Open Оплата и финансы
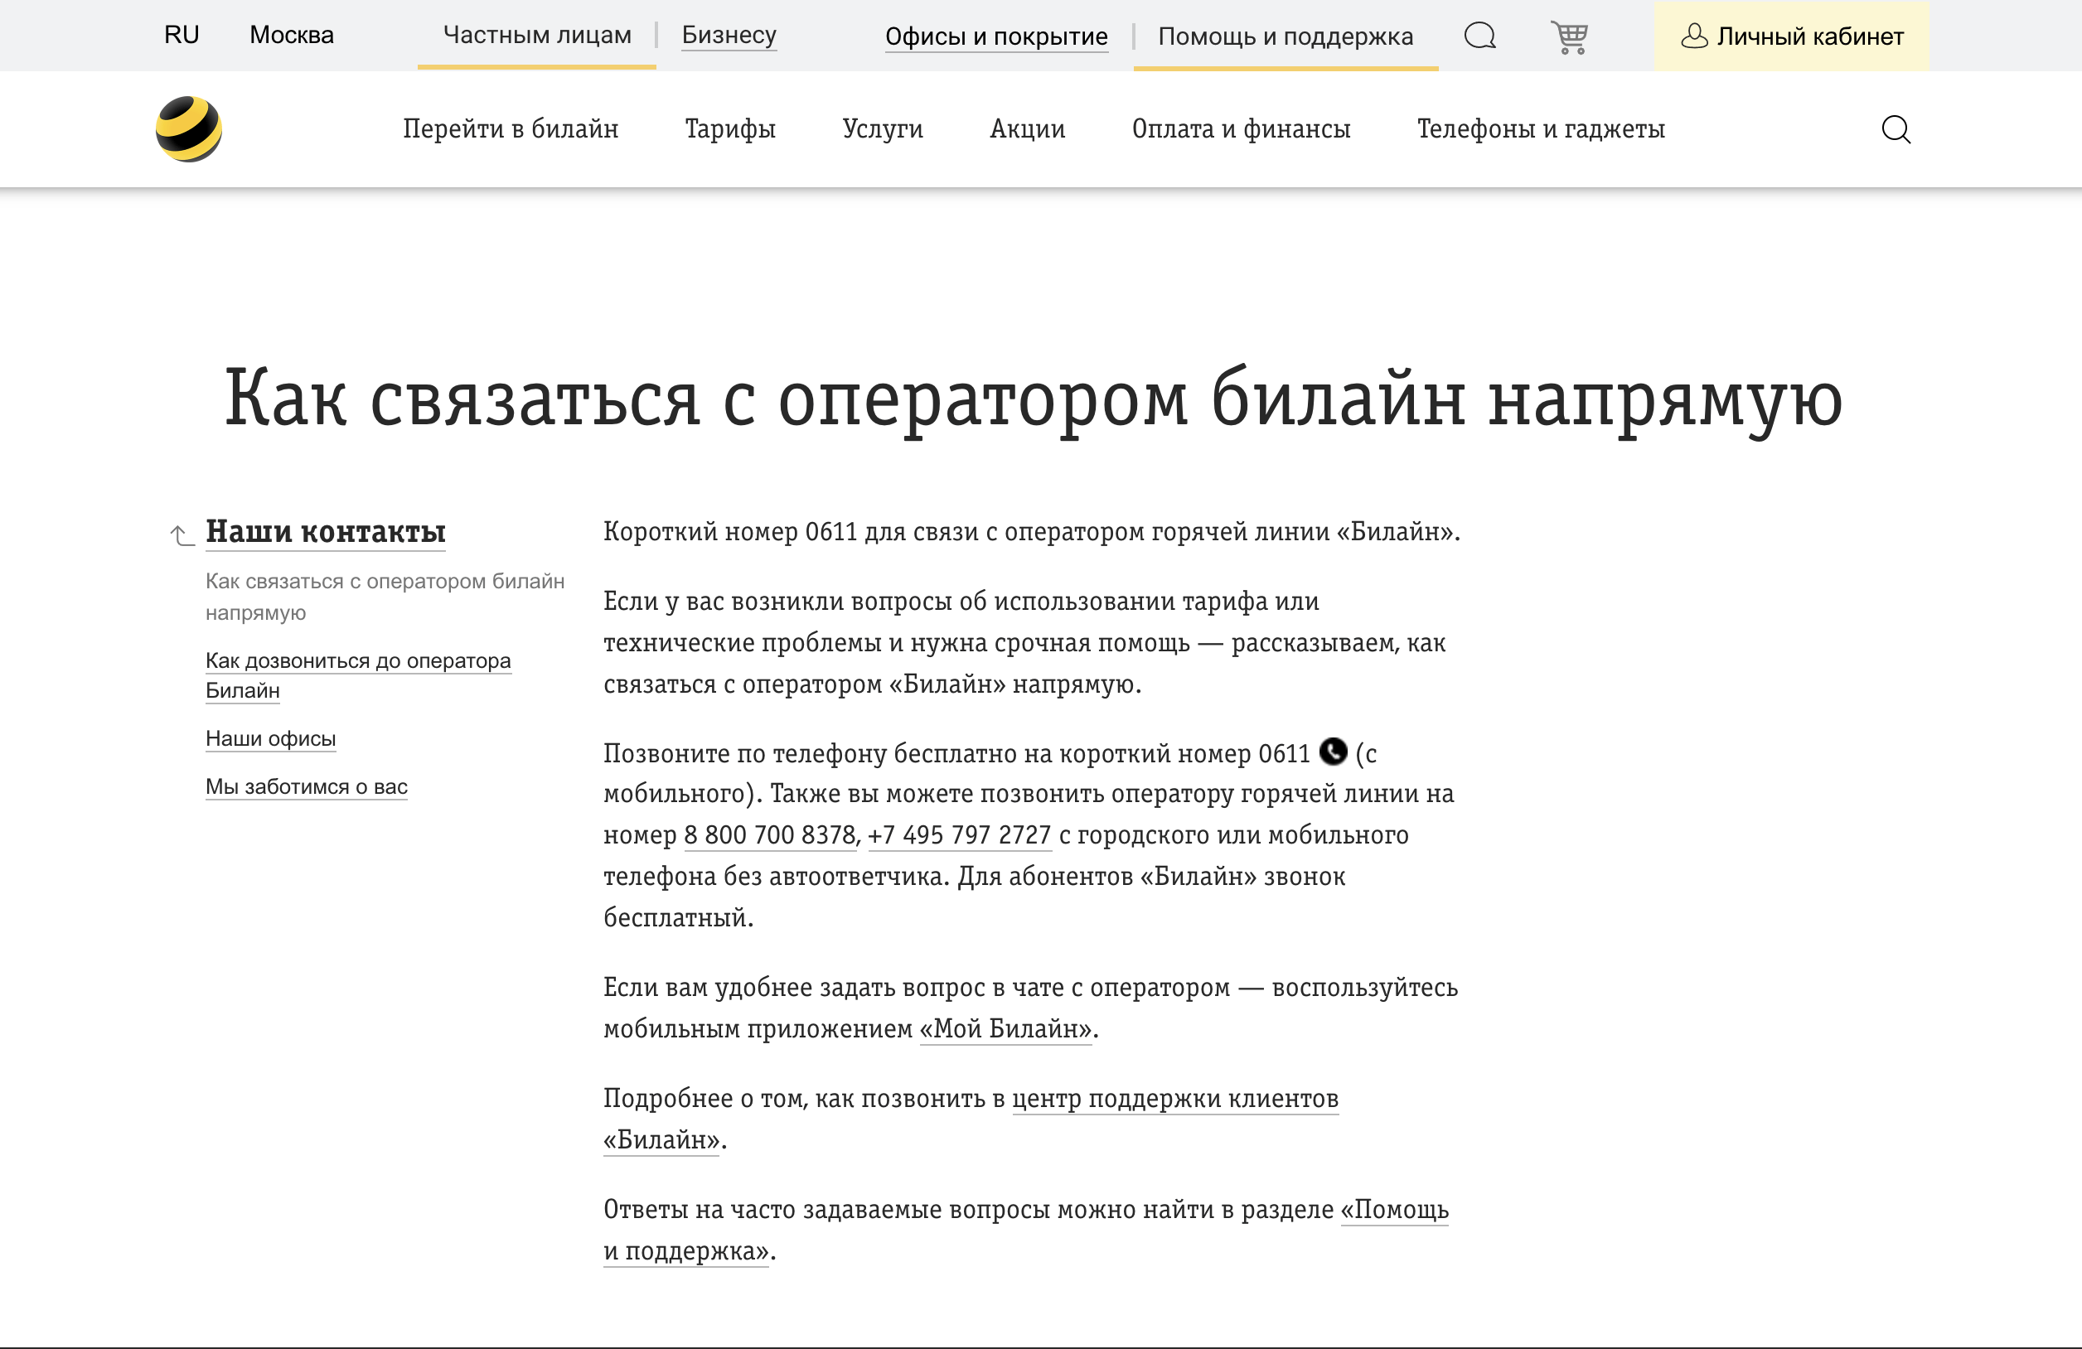The width and height of the screenshot is (2082, 1349). tap(1242, 129)
